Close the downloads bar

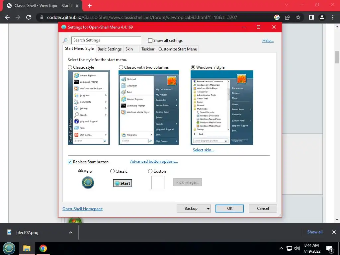click(x=334, y=232)
